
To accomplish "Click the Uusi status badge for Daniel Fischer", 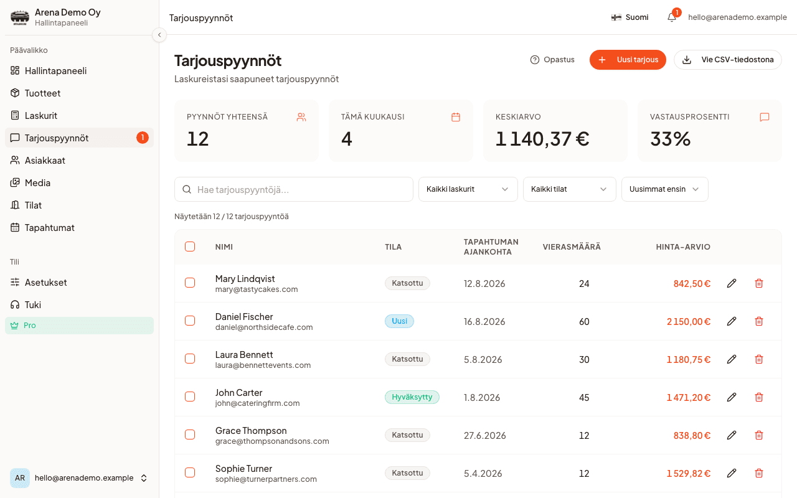I will point(399,321).
